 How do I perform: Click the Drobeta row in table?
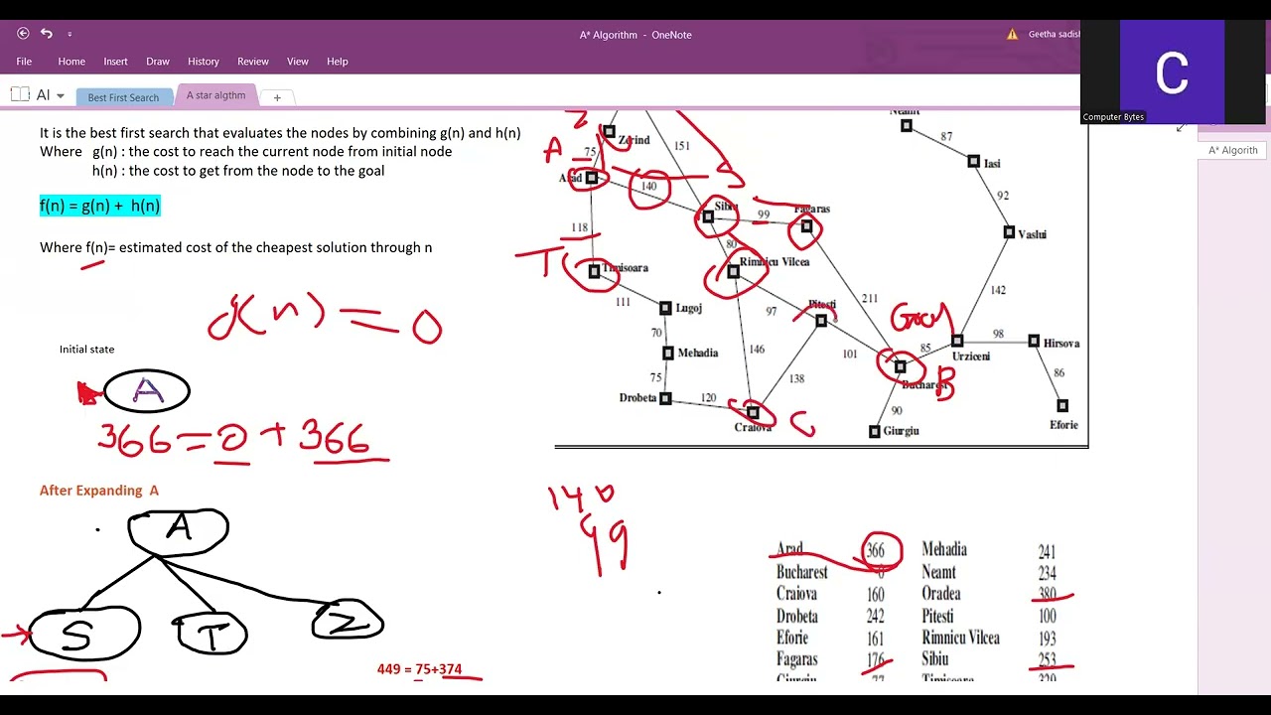830,616
